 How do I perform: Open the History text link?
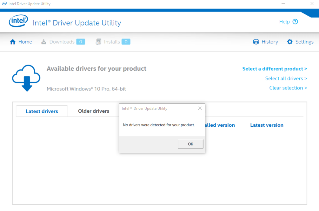[x=270, y=42]
